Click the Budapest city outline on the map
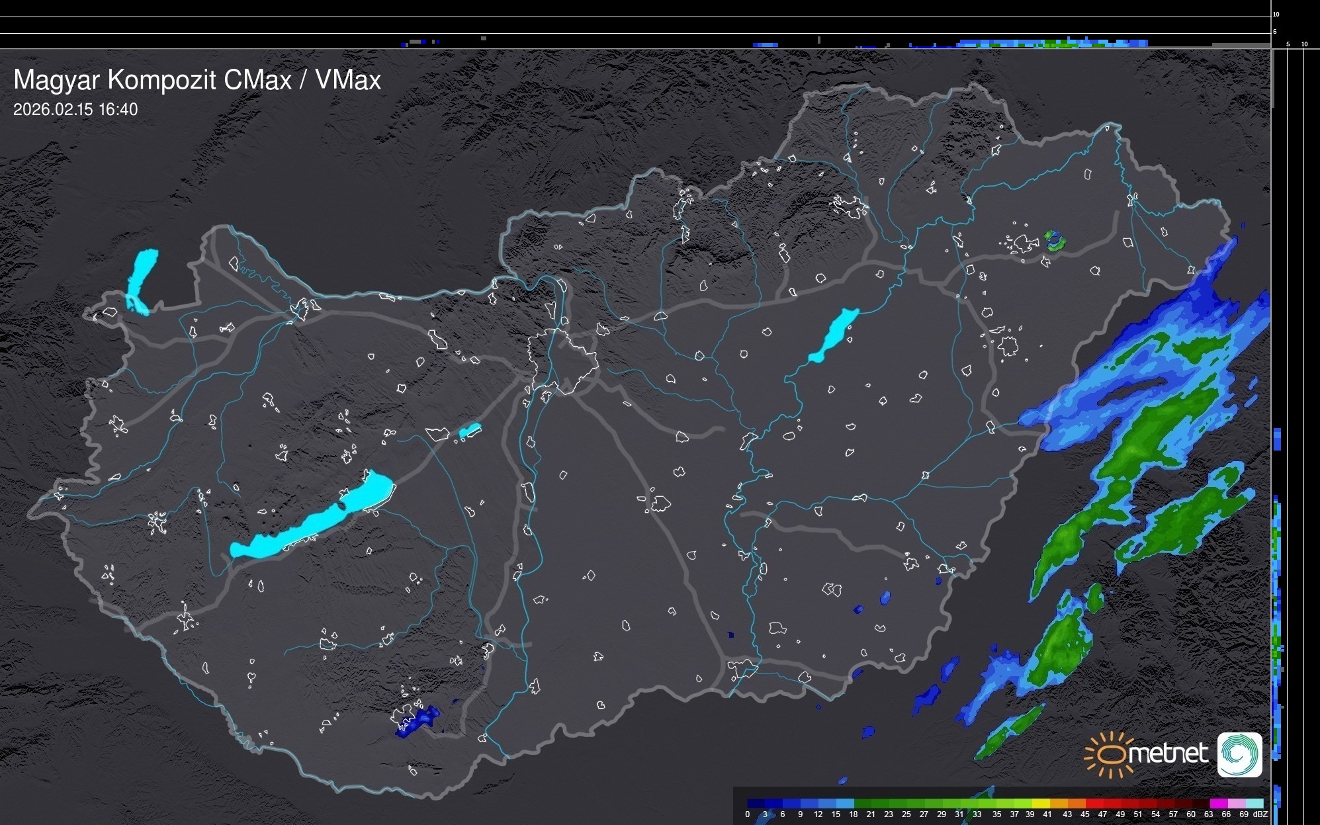 (x=562, y=361)
